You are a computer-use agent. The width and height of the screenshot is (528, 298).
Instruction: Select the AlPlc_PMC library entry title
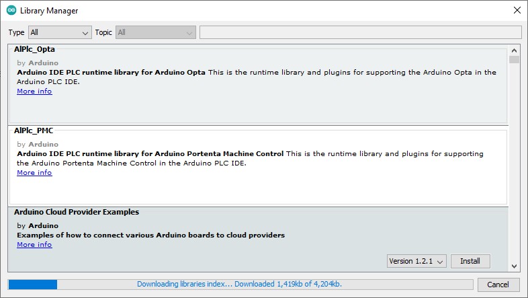pos(34,131)
